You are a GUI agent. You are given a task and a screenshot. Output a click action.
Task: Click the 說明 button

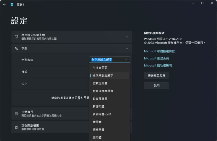[x=157, y=85]
